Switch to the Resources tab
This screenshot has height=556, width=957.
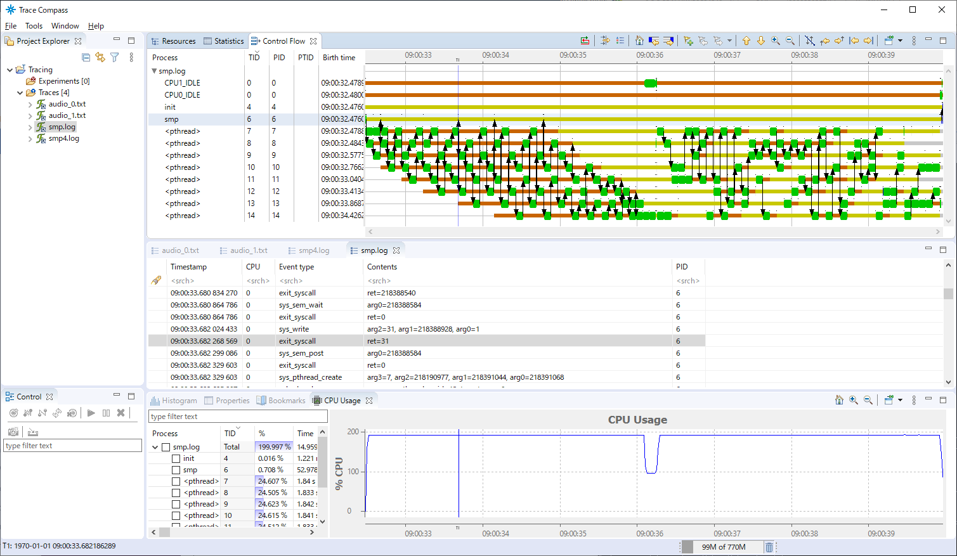point(178,41)
